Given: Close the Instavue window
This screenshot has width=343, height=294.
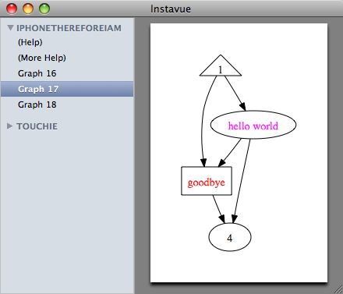Looking at the screenshot, I should pyautogui.click(x=12, y=9).
